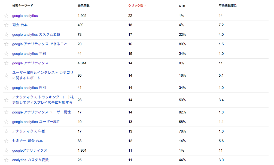Select the 82% CTR value
The image size is (274, 165).
pyautogui.click(x=182, y=112)
